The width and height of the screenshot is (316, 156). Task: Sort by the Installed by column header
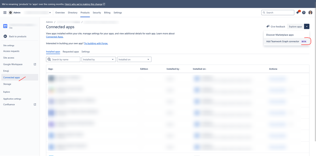pyautogui.click(x=173, y=69)
